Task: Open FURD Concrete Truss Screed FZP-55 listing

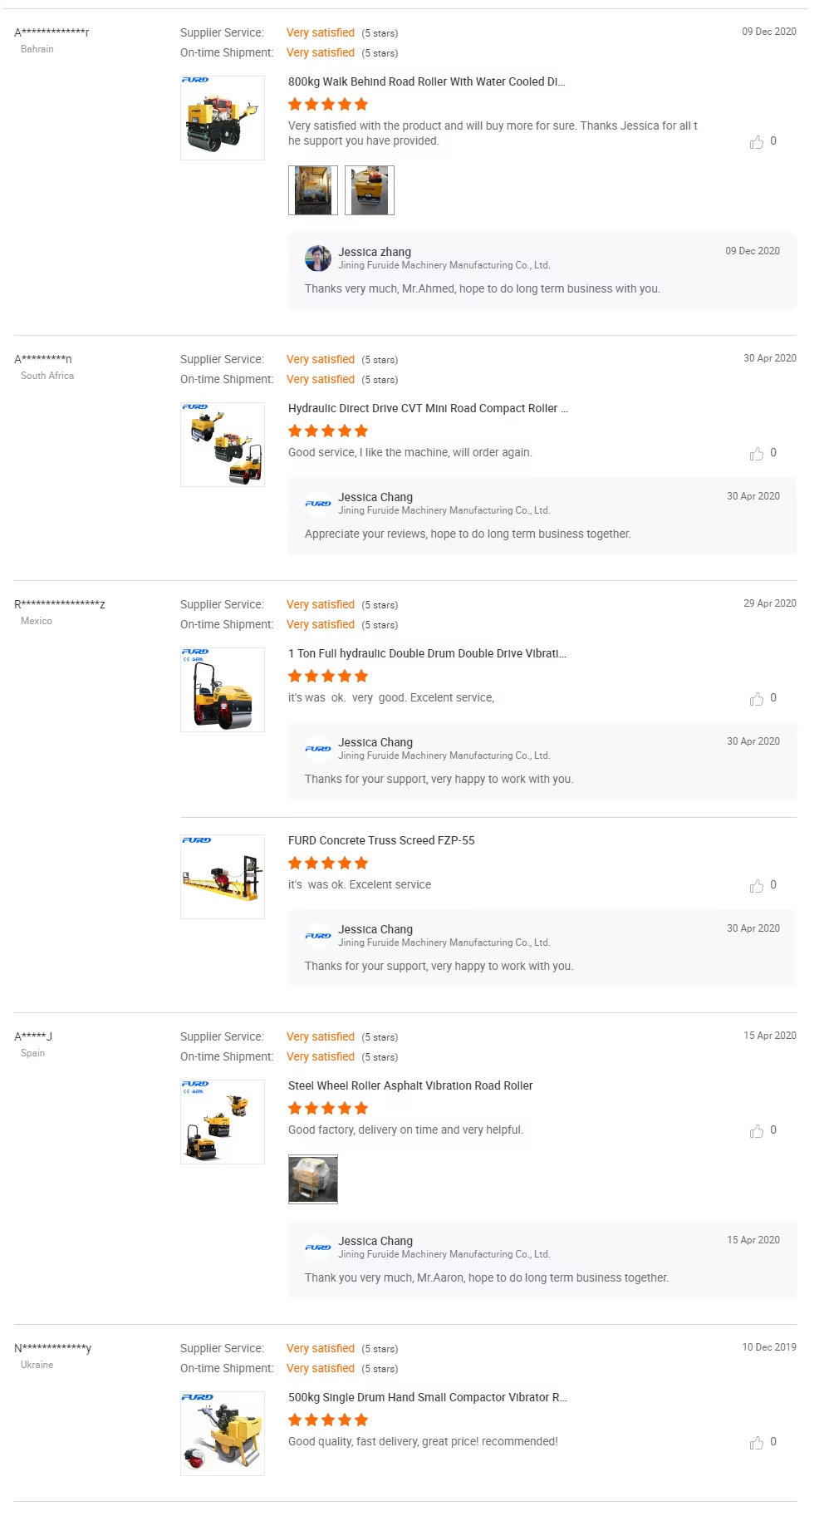Action: (x=380, y=840)
